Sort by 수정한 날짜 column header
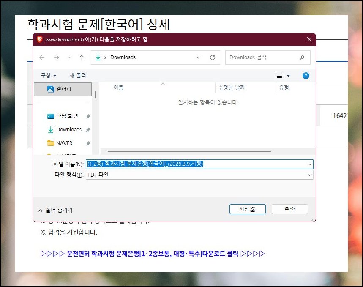 pyautogui.click(x=232, y=87)
